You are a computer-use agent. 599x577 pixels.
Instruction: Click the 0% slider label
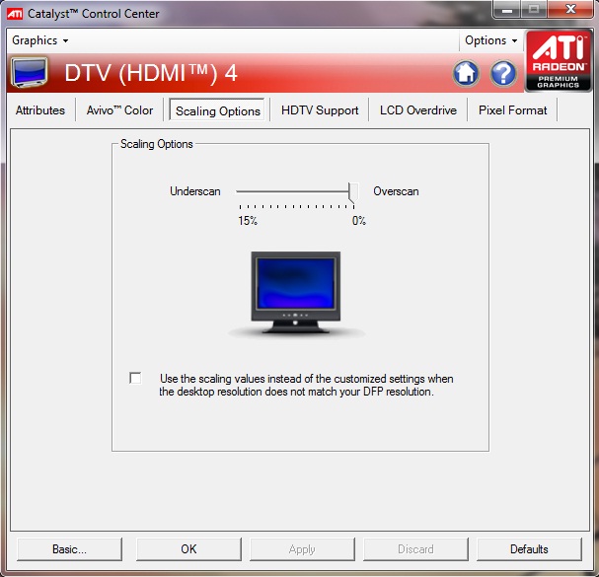click(359, 220)
